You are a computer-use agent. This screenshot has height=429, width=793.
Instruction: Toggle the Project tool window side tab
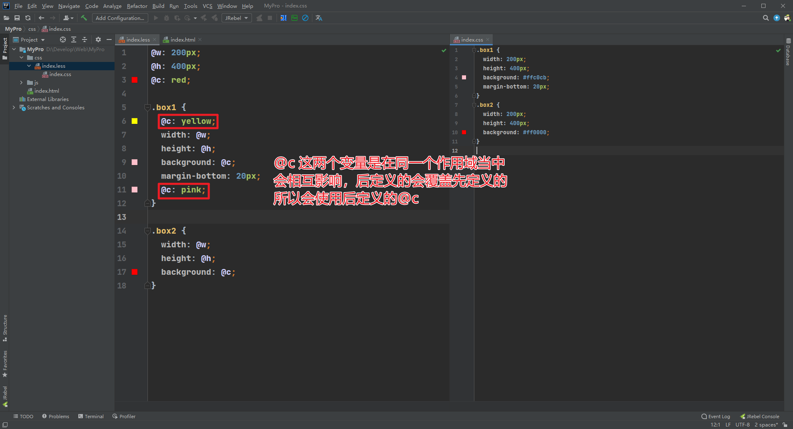click(5, 49)
